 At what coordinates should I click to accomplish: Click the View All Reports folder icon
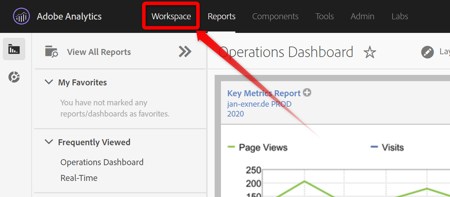(51, 52)
